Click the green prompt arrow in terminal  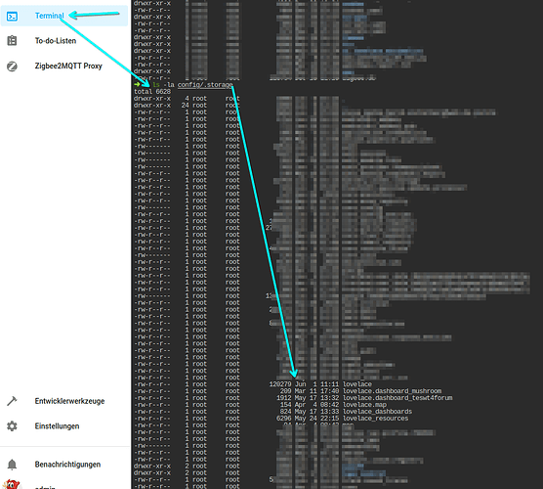(138, 84)
